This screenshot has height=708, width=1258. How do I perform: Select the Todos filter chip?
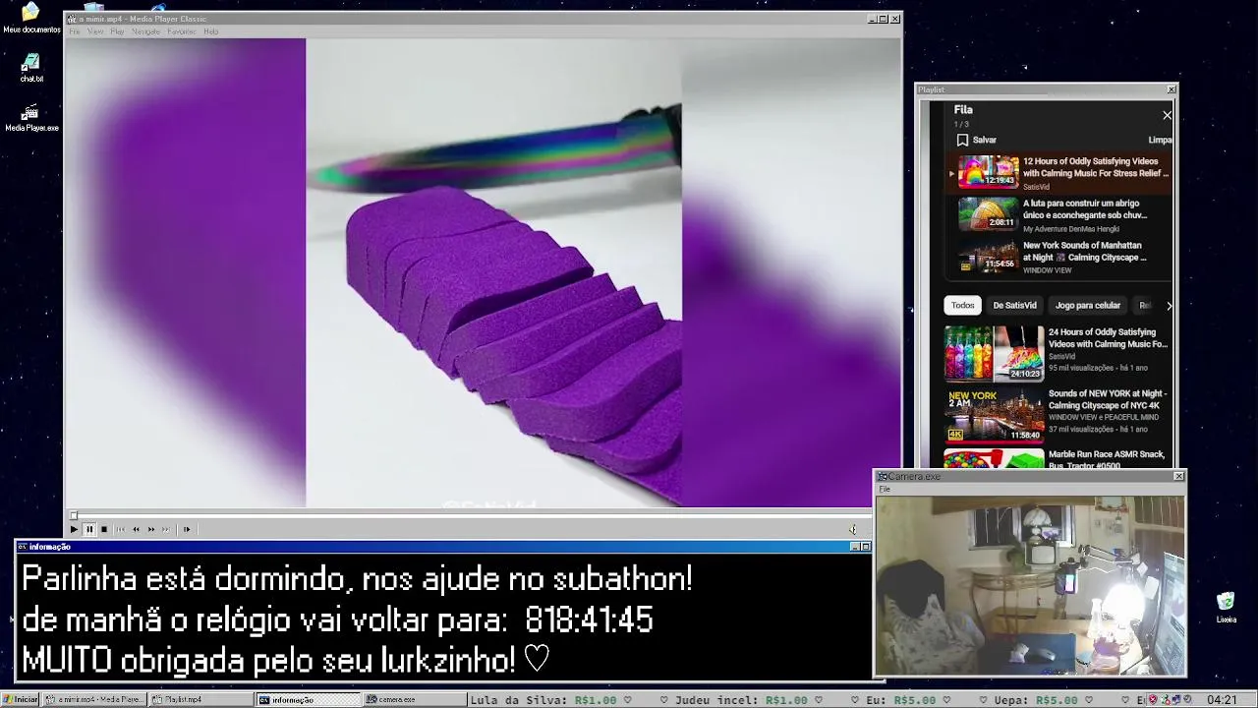tap(962, 305)
